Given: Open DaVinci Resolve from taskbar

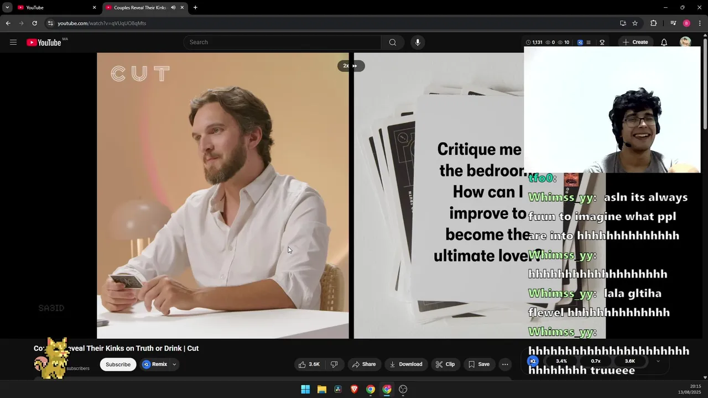Looking at the screenshot, I should 338,389.
